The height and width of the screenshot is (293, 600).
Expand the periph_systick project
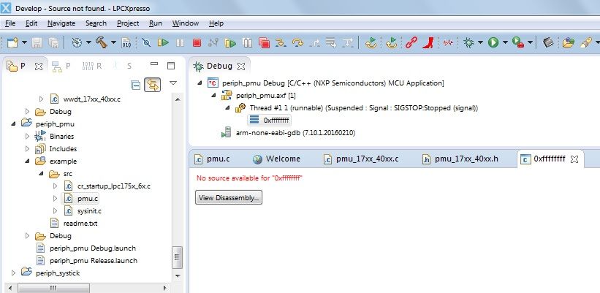(13, 273)
